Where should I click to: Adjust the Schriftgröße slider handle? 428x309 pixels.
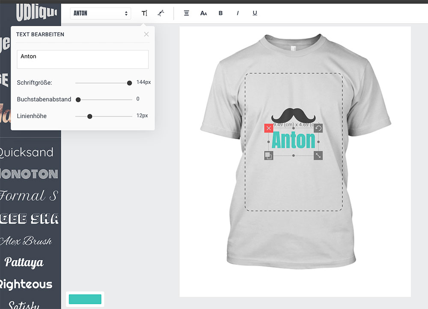129,83
